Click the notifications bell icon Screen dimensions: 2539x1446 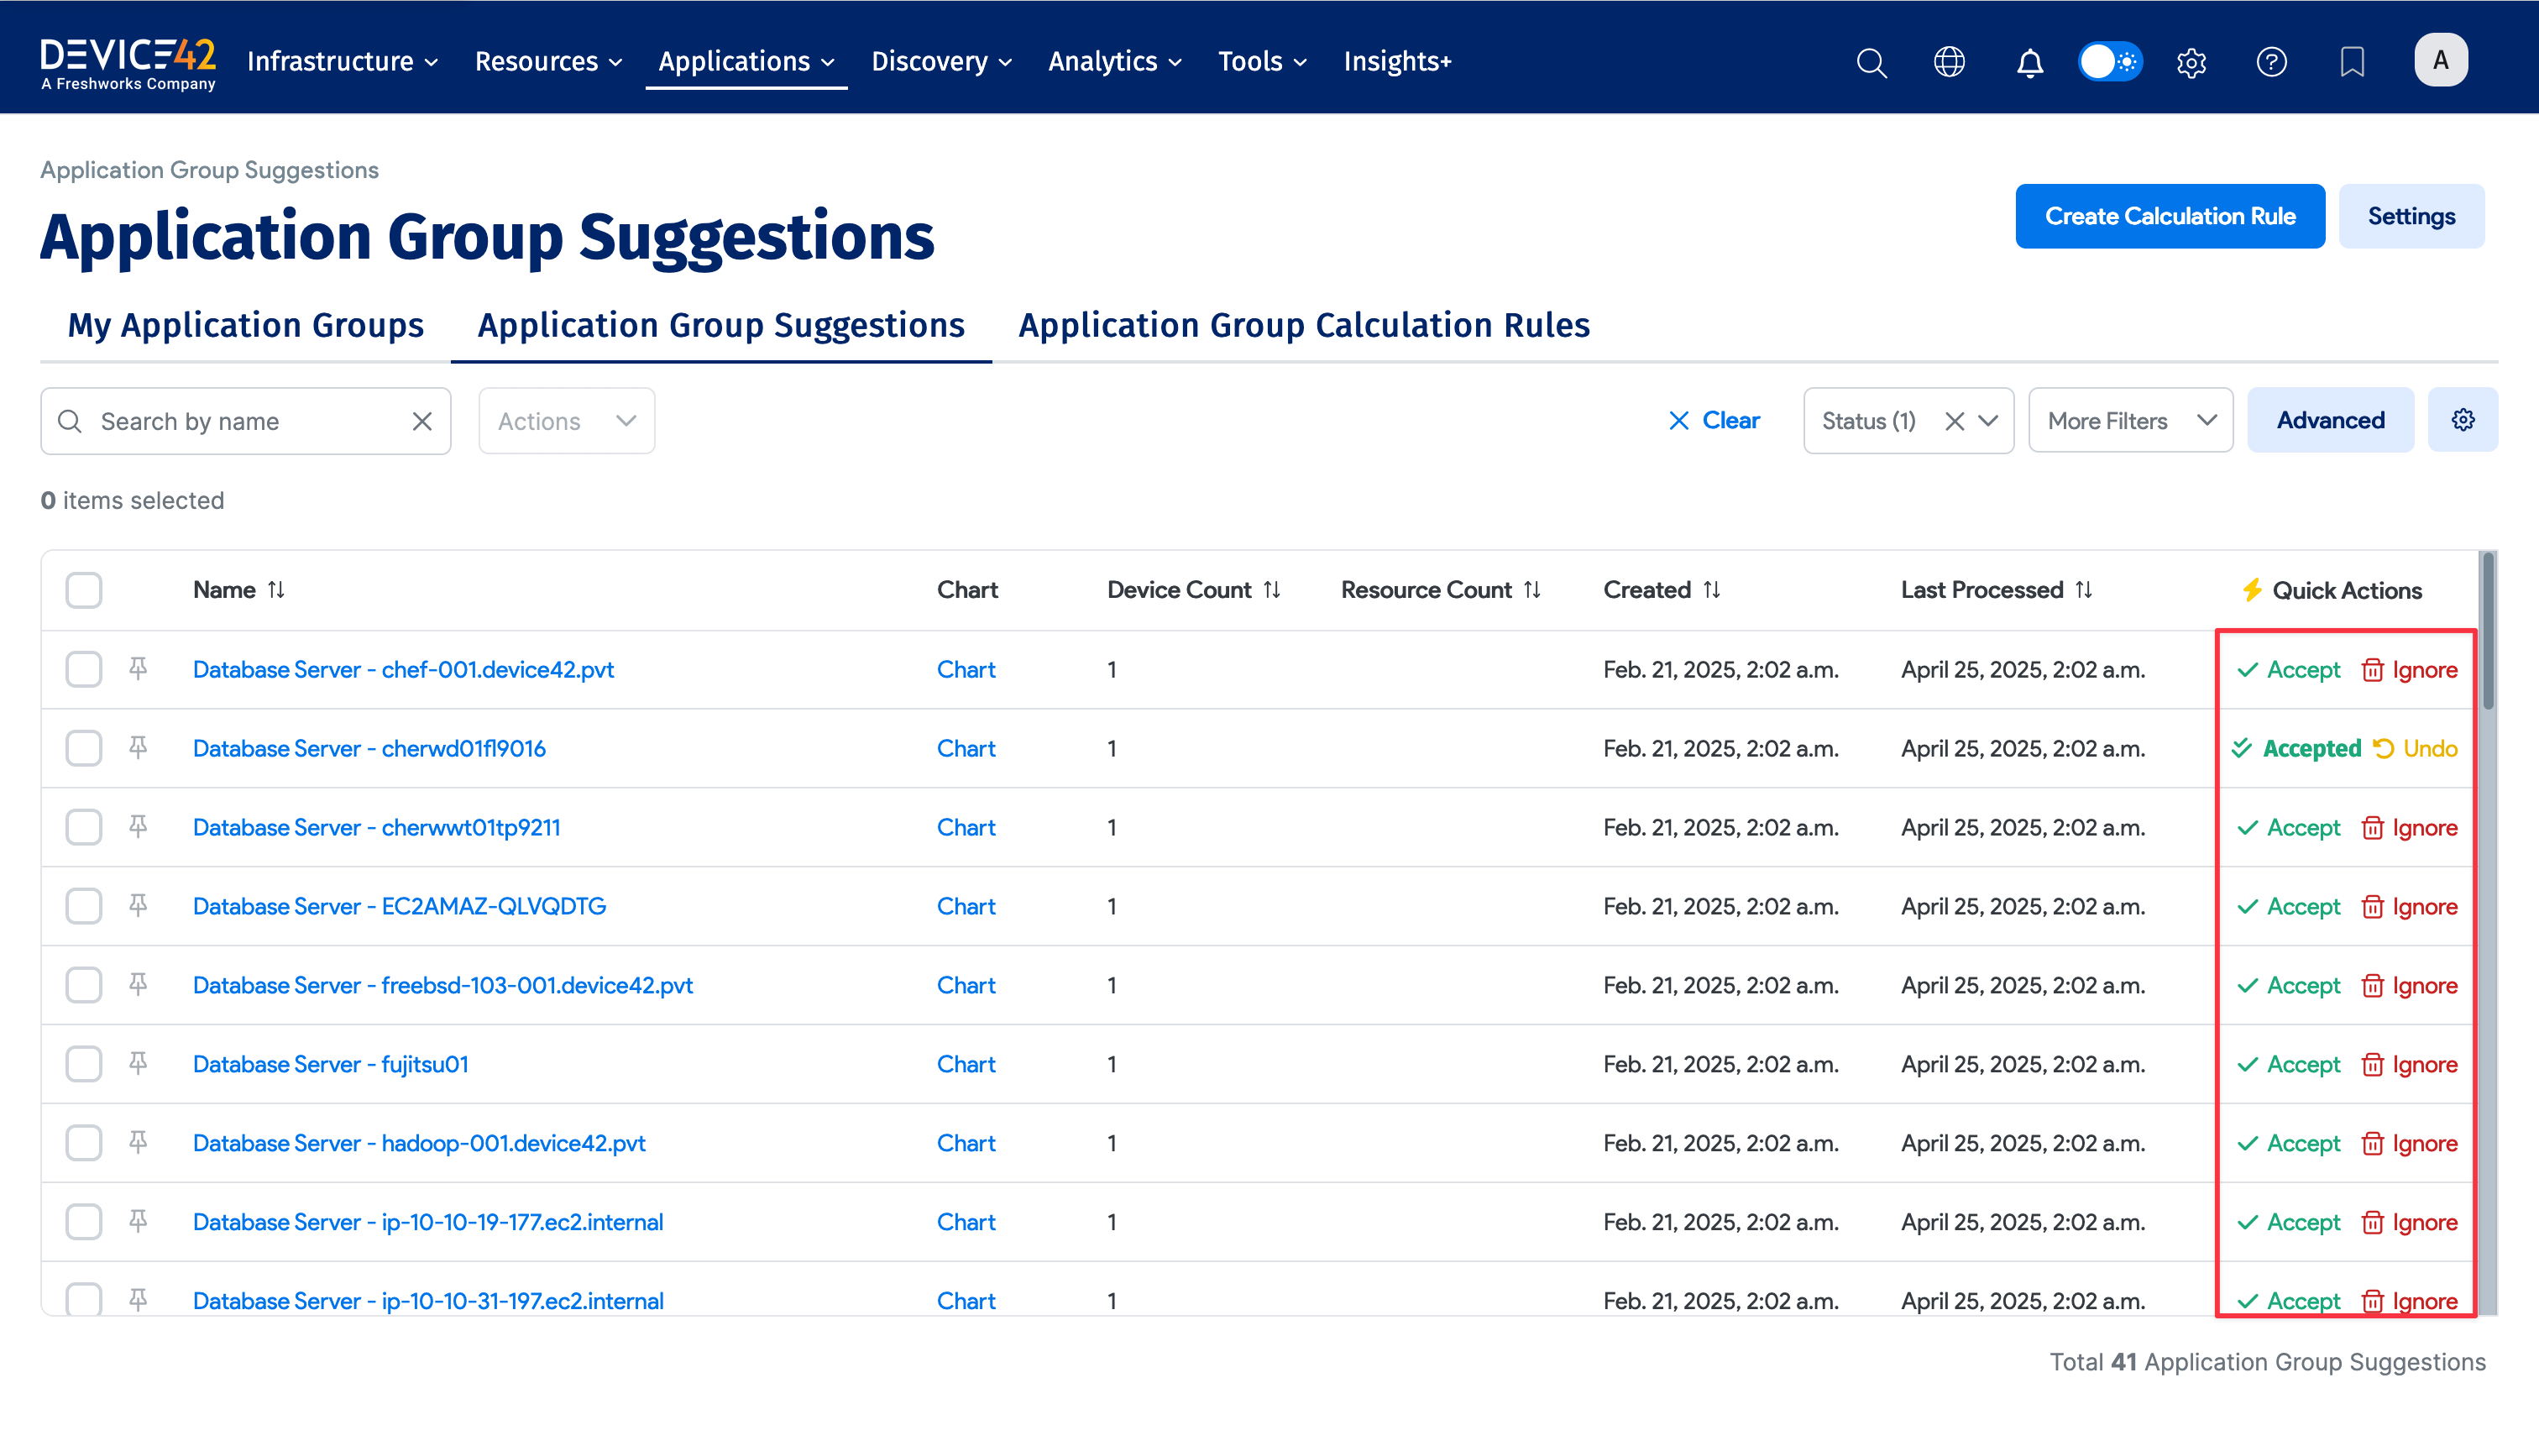[x=2029, y=61]
